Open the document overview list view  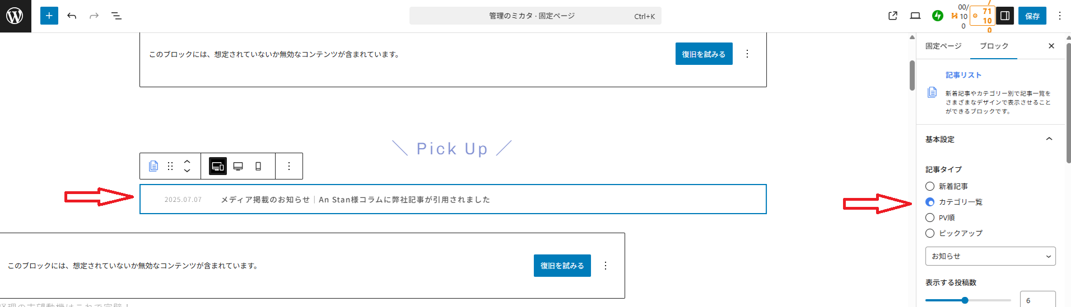point(117,16)
